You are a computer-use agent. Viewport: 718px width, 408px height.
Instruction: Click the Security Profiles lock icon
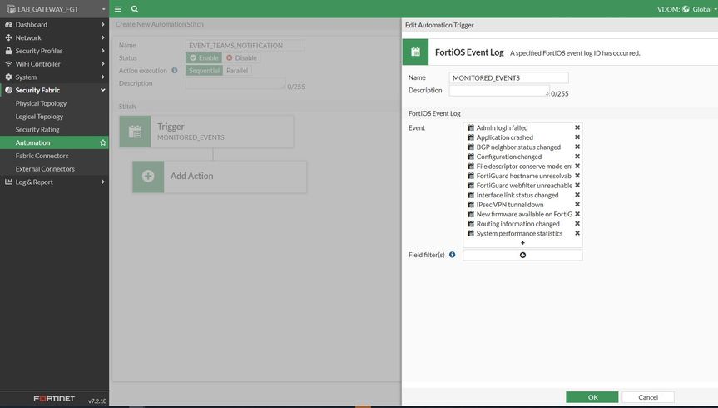click(x=8, y=51)
